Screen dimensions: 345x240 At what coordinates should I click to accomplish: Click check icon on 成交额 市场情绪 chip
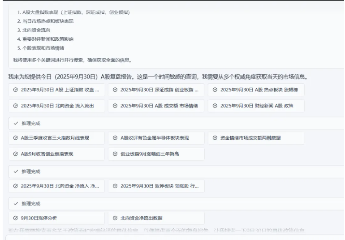[x=115, y=106]
